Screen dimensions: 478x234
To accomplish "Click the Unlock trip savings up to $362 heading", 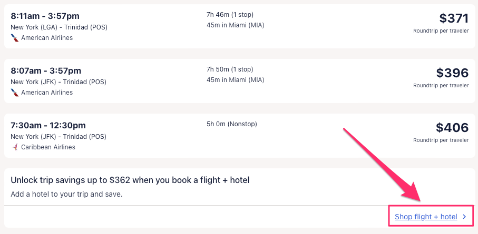I will 130,180.
